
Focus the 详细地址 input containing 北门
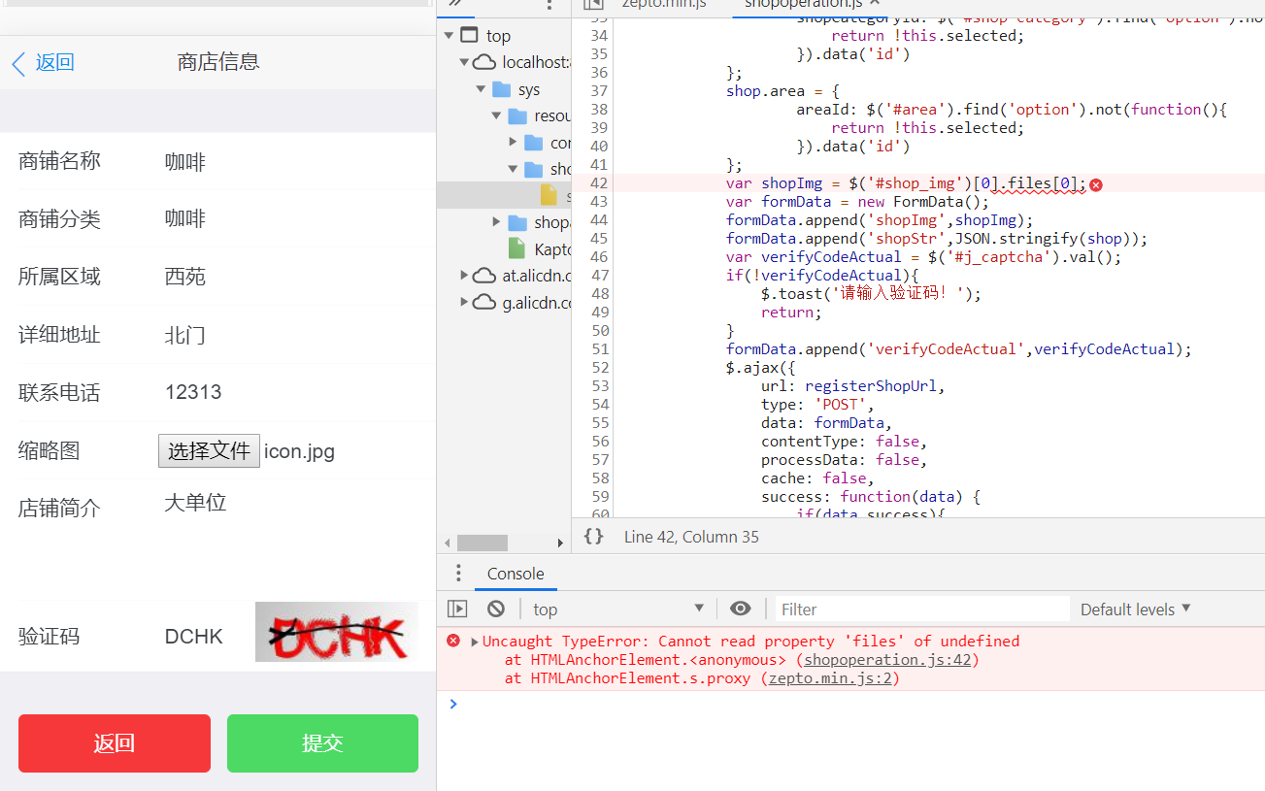[291, 335]
